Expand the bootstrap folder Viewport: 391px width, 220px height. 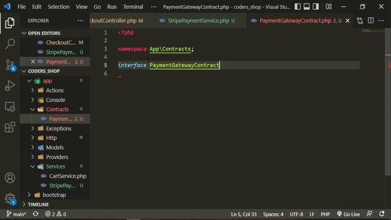[x=29, y=195]
